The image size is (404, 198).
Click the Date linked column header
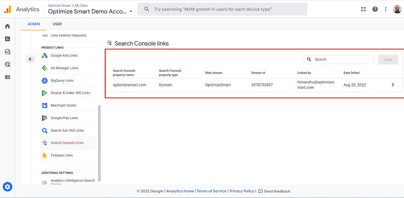click(351, 73)
